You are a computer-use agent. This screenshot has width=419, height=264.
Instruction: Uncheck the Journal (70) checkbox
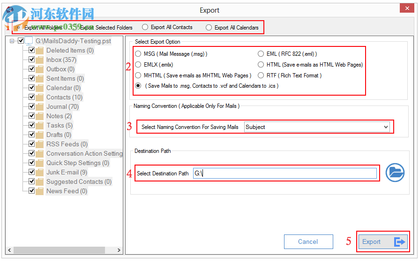click(x=31, y=106)
